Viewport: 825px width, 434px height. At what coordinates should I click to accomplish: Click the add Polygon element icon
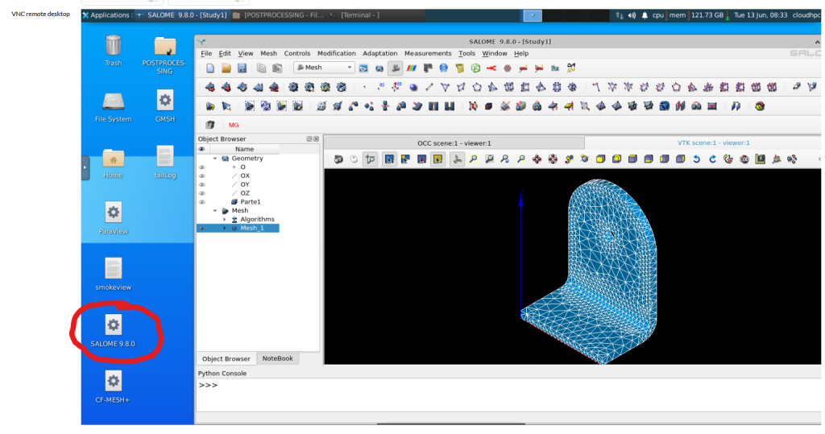tap(477, 87)
